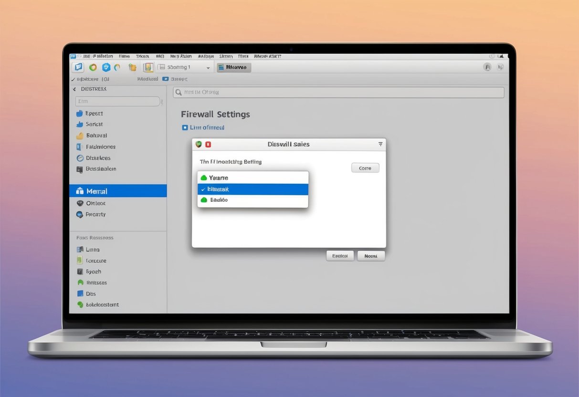Screen dimensions: 579x397
Task: Click the Core button inside the dialog
Action: (x=365, y=167)
